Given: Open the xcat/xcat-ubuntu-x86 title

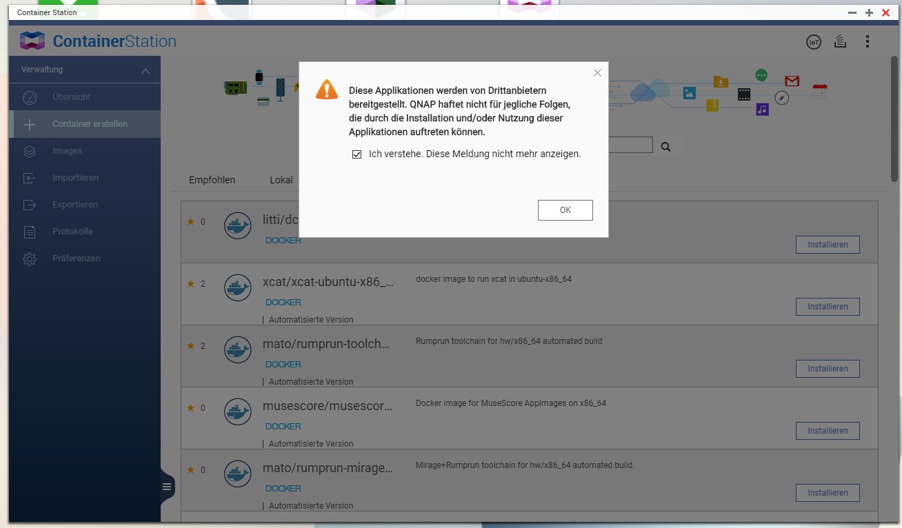Looking at the screenshot, I should [x=328, y=283].
